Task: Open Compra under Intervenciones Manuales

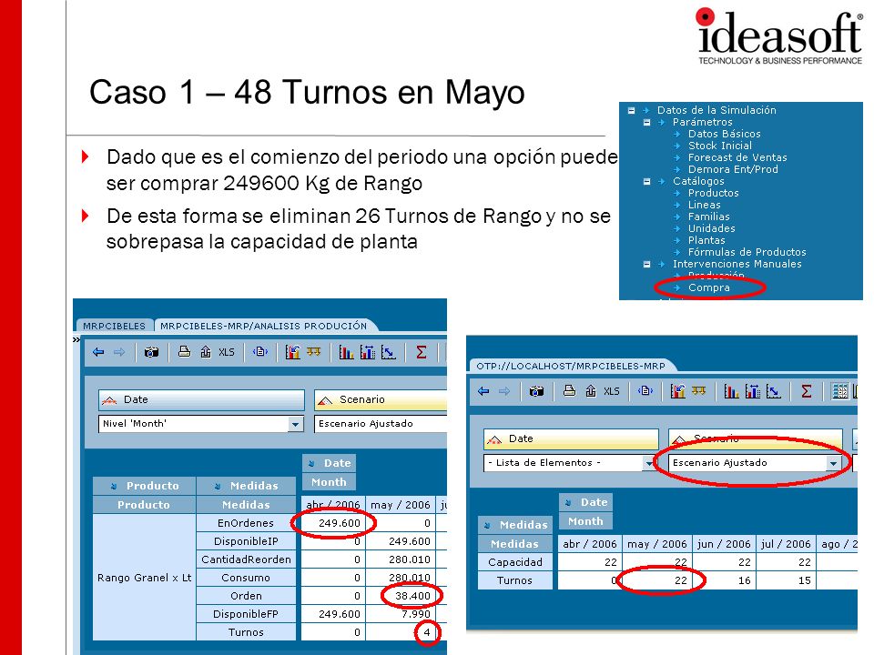Action: coord(709,287)
